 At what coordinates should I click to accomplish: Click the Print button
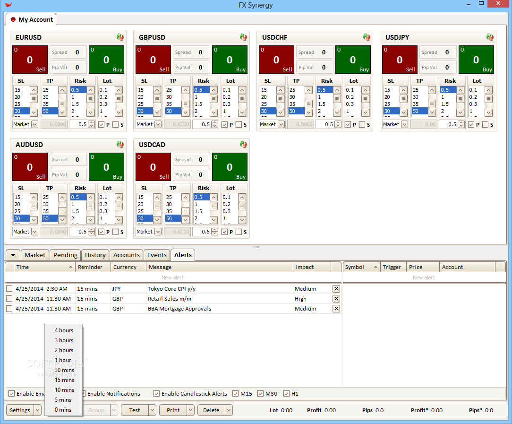click(173, 410)
